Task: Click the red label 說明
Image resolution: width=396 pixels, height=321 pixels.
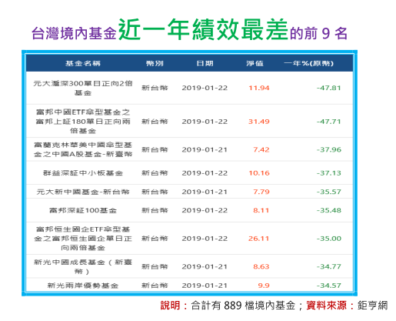Action: pos(170,306)
